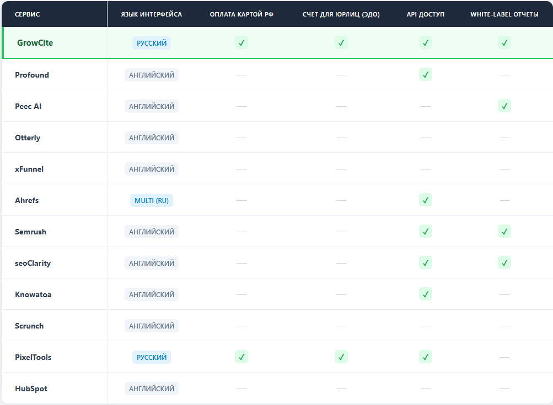Click the API ДОСТУП column header

click(x=425, y=14)
